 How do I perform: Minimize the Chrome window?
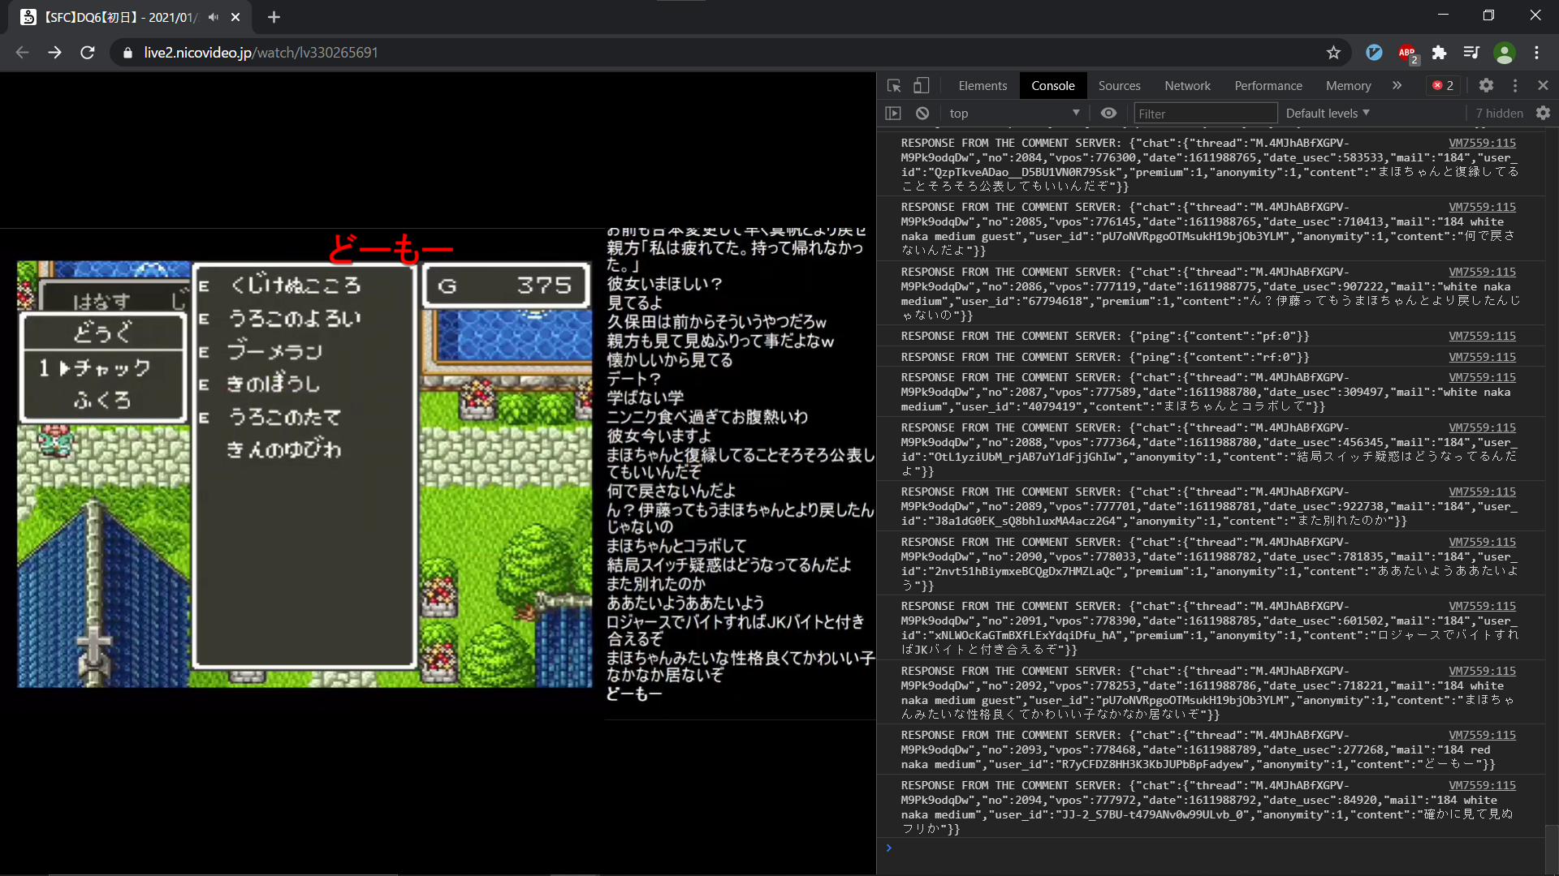(1443, 15)
